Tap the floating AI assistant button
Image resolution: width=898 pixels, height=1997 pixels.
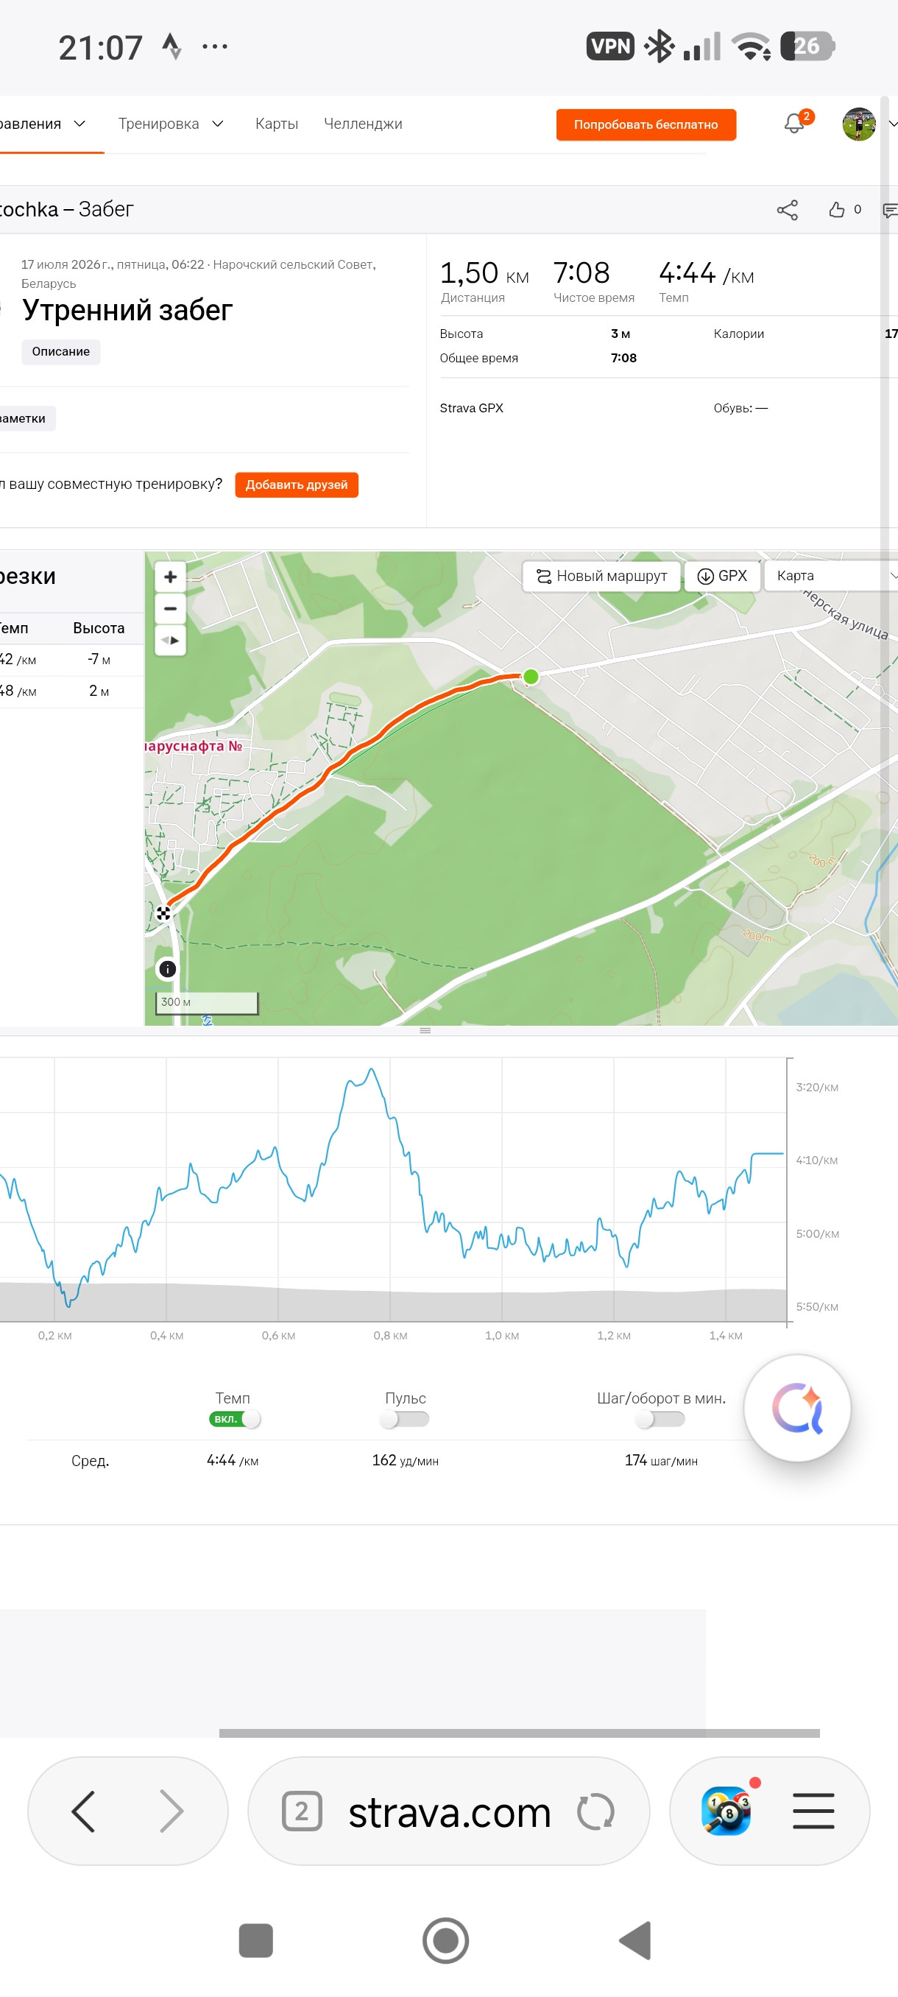[x=797, y=1408]
